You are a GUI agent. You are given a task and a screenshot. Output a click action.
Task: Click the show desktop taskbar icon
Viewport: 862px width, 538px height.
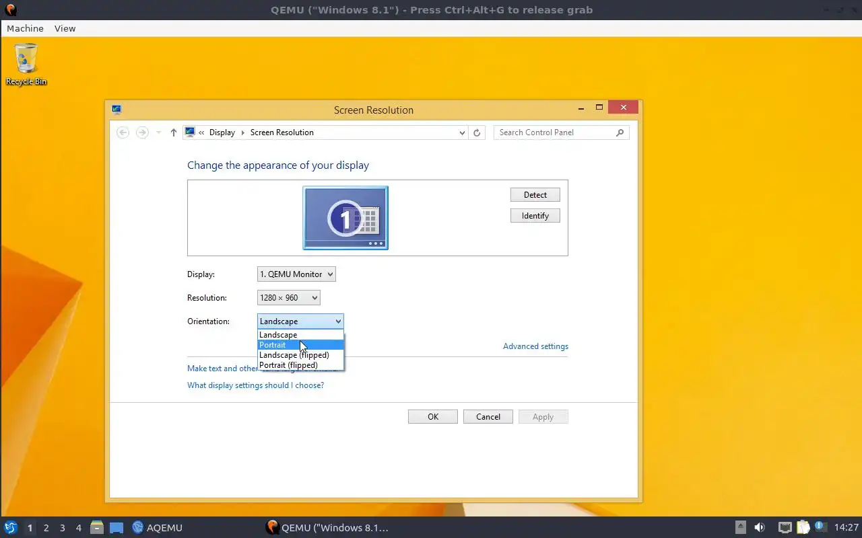116,527
